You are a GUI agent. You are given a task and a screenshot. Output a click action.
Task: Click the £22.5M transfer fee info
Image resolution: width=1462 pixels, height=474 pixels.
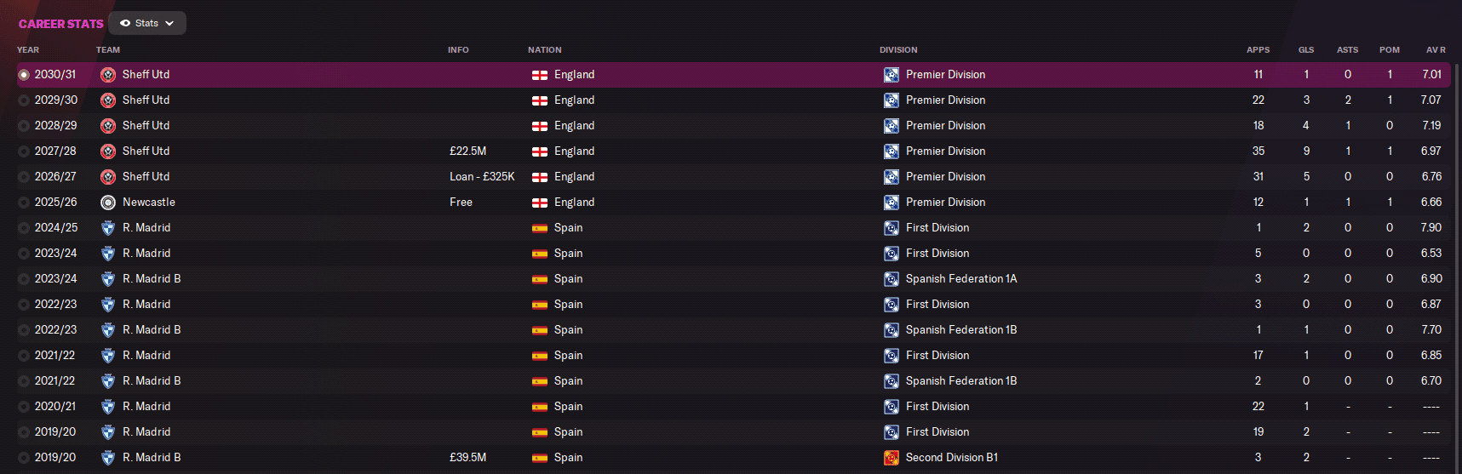(x=467, y=151)
